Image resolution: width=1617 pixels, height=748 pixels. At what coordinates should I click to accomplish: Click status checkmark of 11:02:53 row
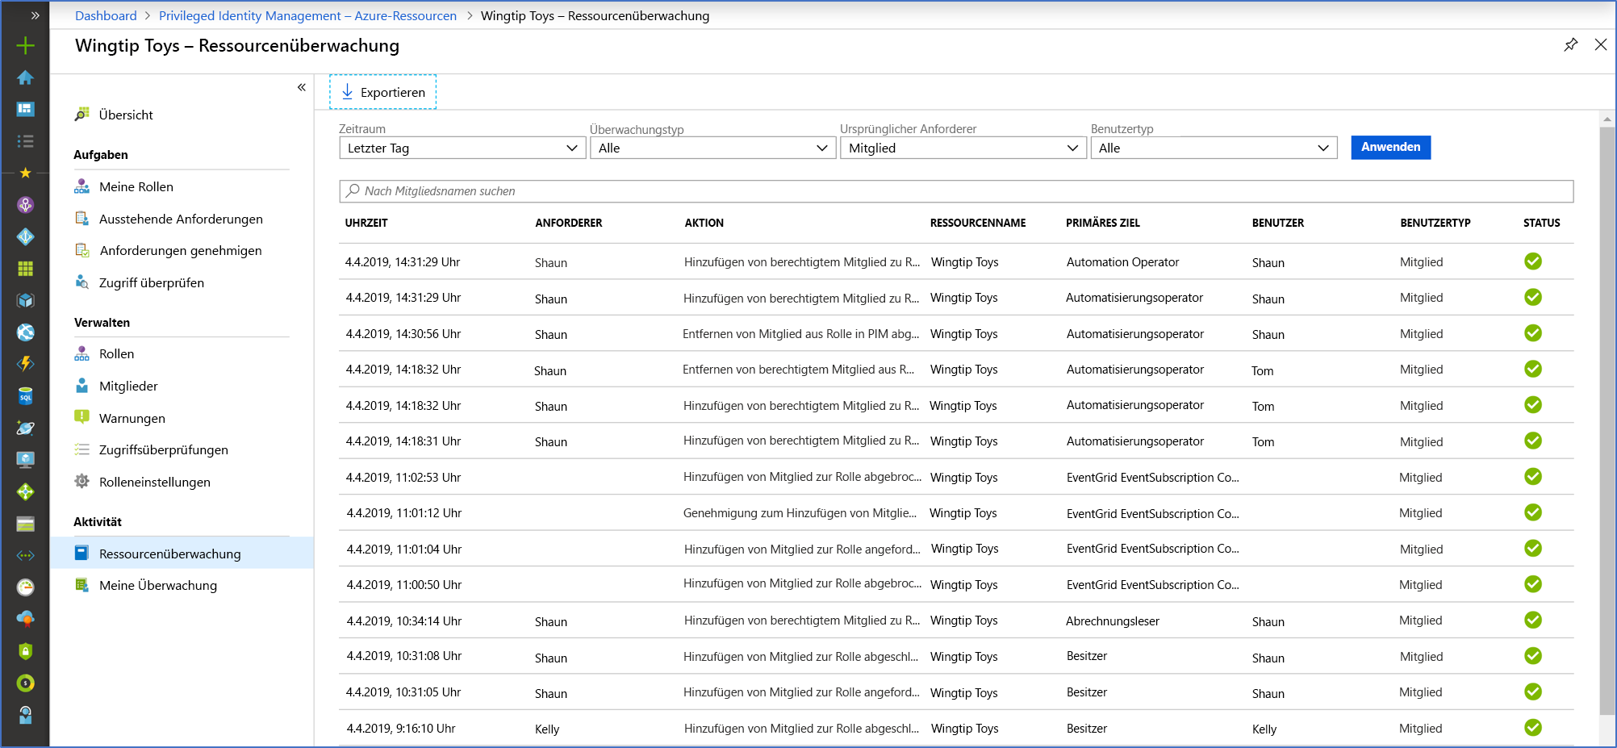point(1533,477)
